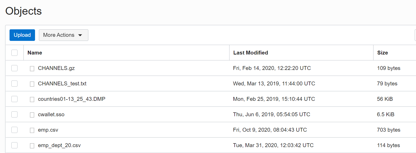Click the blue Upload button
Viewport: 416px width, 153px height.
(x=22, y=35)
